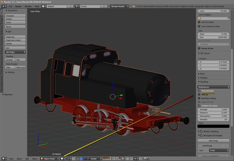Enable Lock to Cursor checkbox

pyautogui.click(x=199, y=22)
